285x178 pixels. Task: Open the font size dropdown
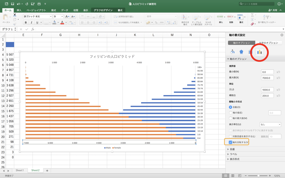[x=62, y=17]
